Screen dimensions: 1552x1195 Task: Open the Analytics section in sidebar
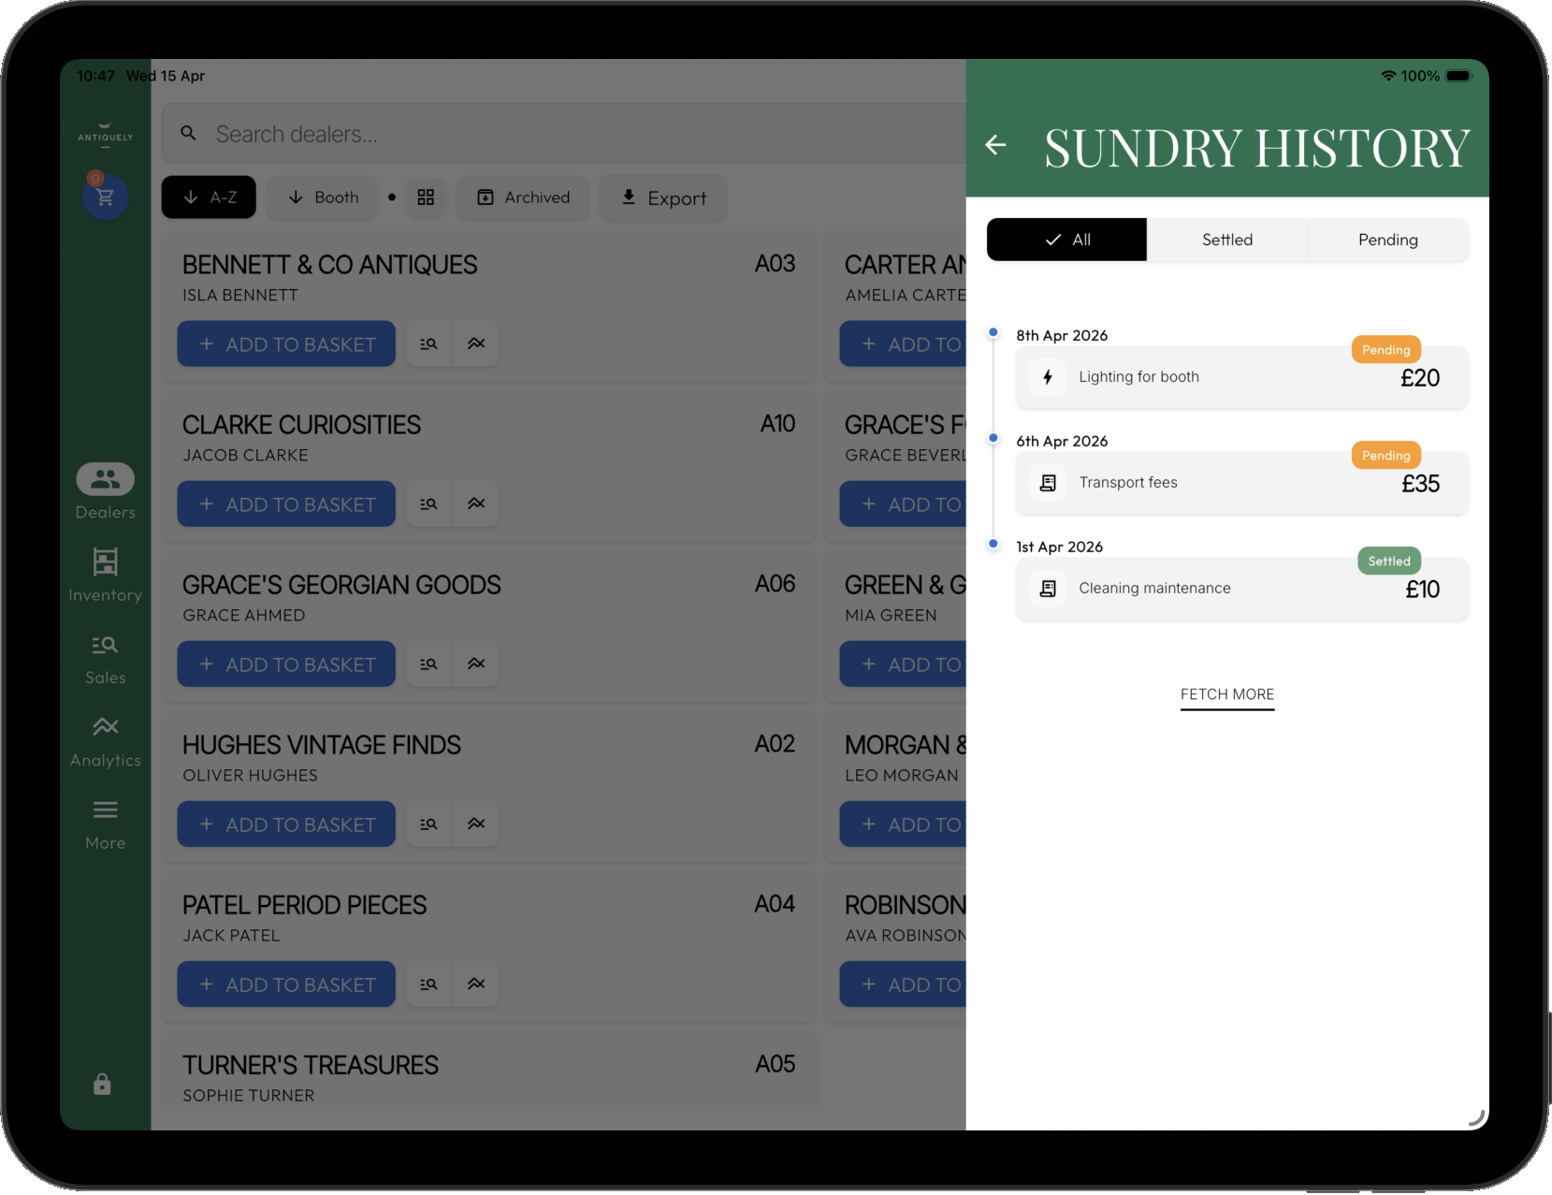(106, 741)
